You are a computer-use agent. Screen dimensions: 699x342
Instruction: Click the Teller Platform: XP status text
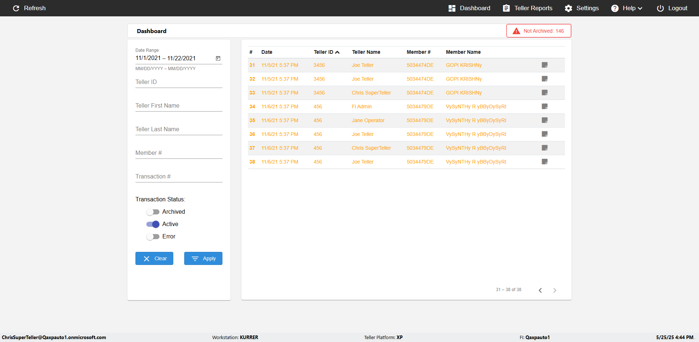pos(383,337)
